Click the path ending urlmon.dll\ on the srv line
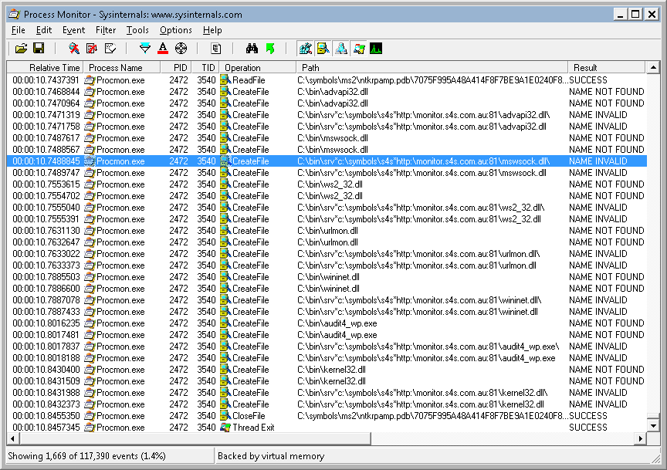 418,254
